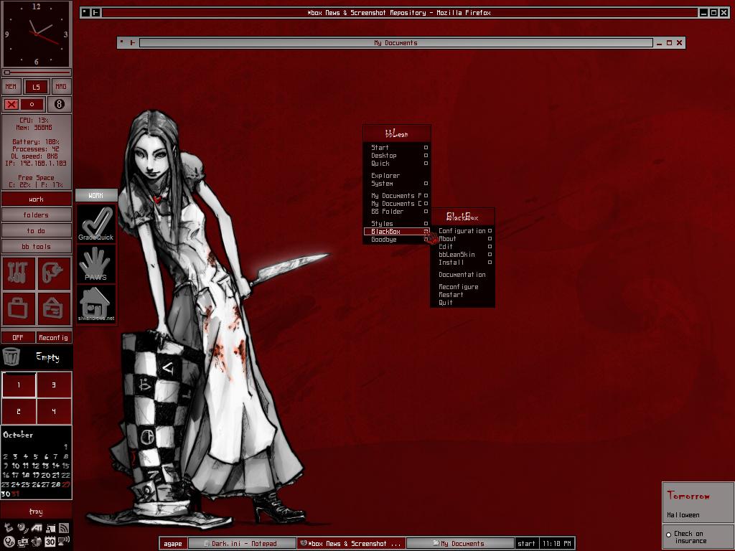Toggle the small circle button beside red X
This screenshot has width=735, height=551.
click(x=32, y=104)
